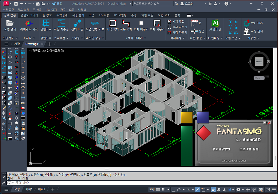The image size is (278, 194).
Task: Toggle the highlighted dynamic input status button
Action: tap(198, 190)
